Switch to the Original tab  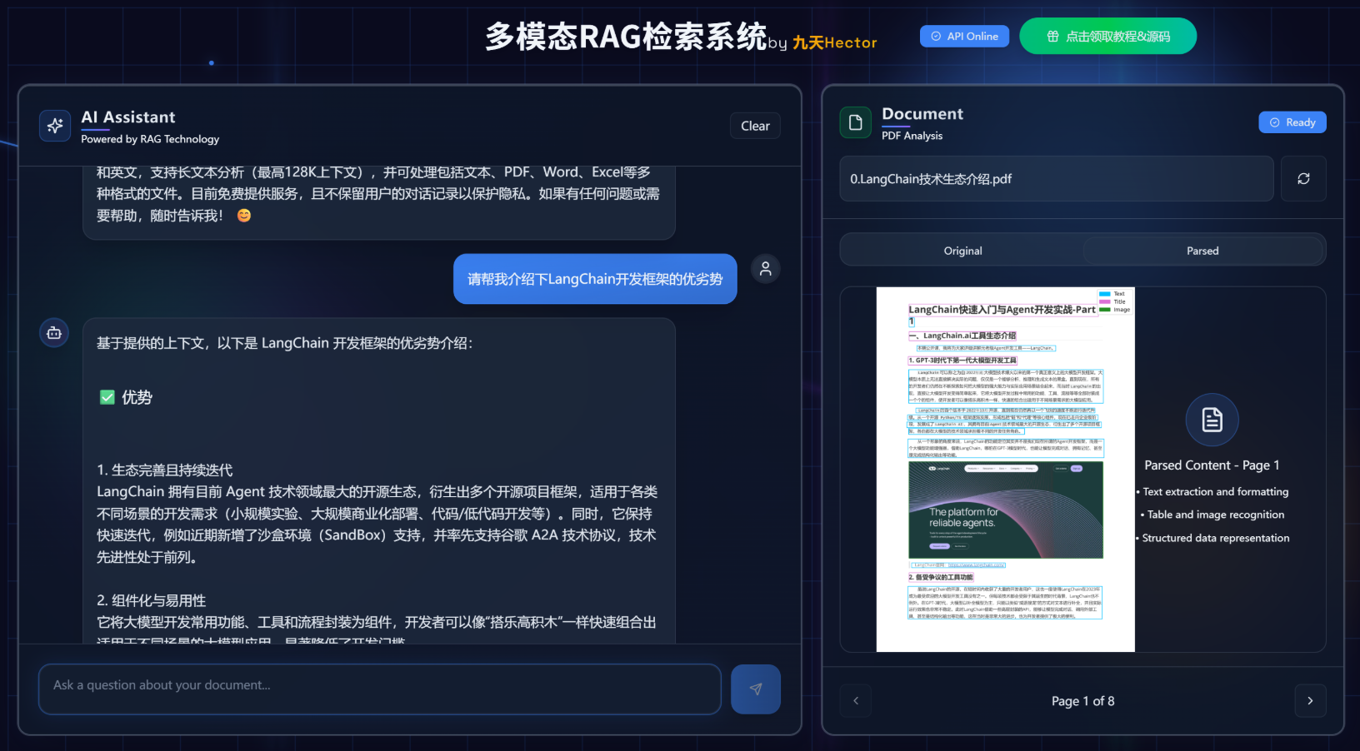point(962,251)
